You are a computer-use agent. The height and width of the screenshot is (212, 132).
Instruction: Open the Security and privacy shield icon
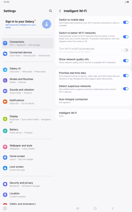(5, 184)
